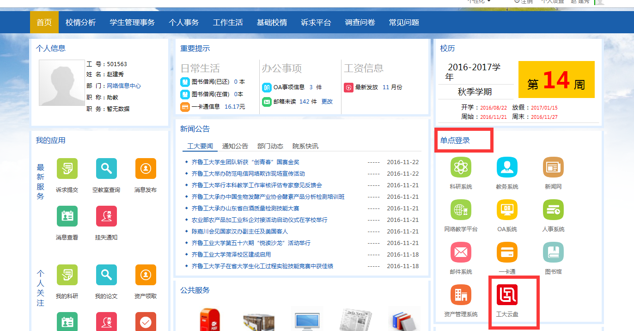Open news 齐鲁工大举行本科教学工作审核评估专家意见反馈会
634x331 pixels.
pyautogui.click(x=257, y=185)
